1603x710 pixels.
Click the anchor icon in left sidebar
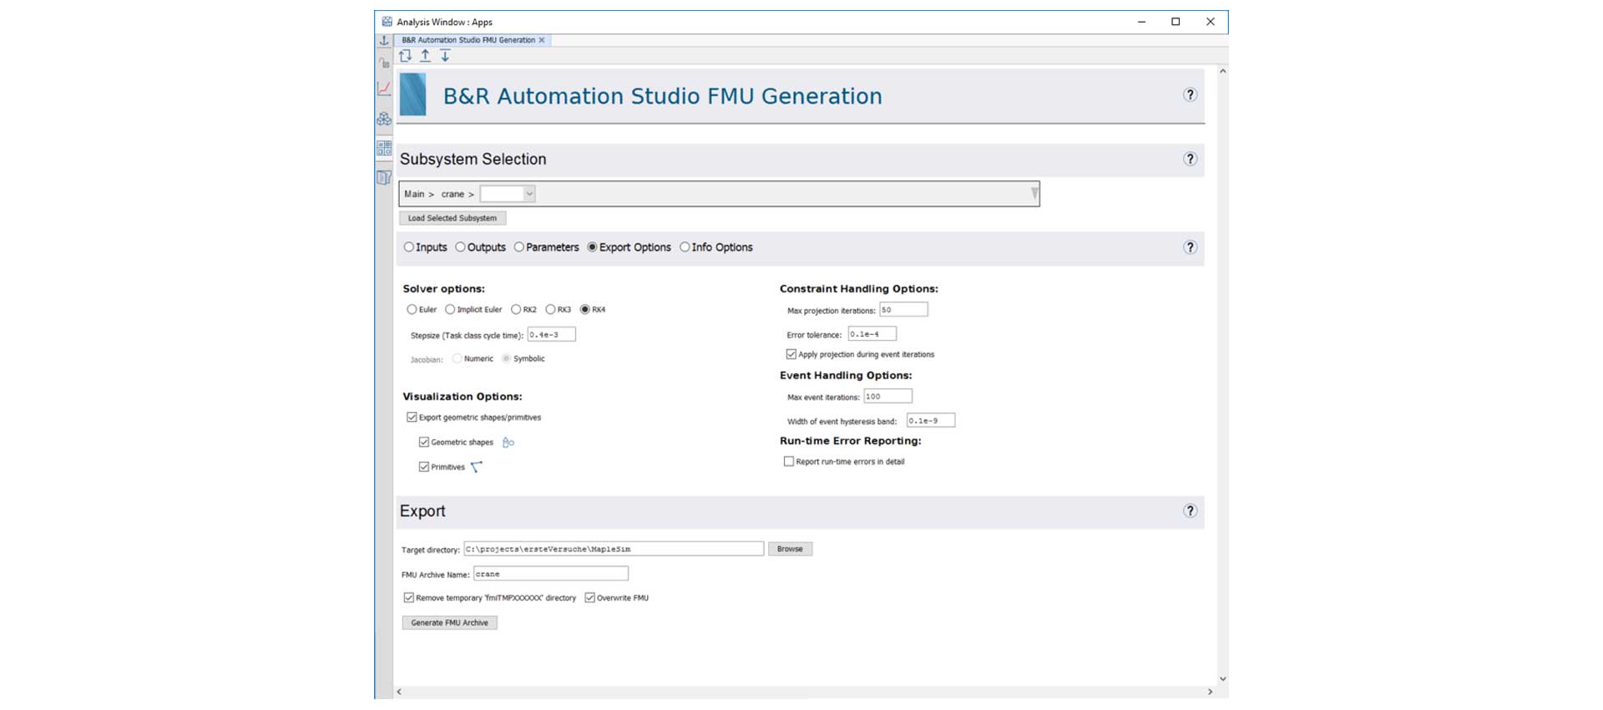pos(384,40)
